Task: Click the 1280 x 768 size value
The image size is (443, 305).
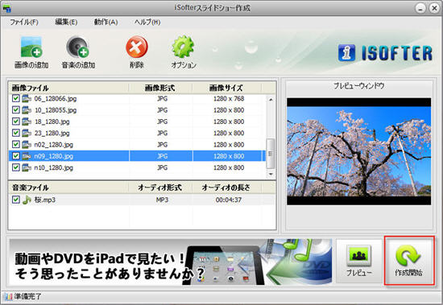Action: [x=229, y=98]
